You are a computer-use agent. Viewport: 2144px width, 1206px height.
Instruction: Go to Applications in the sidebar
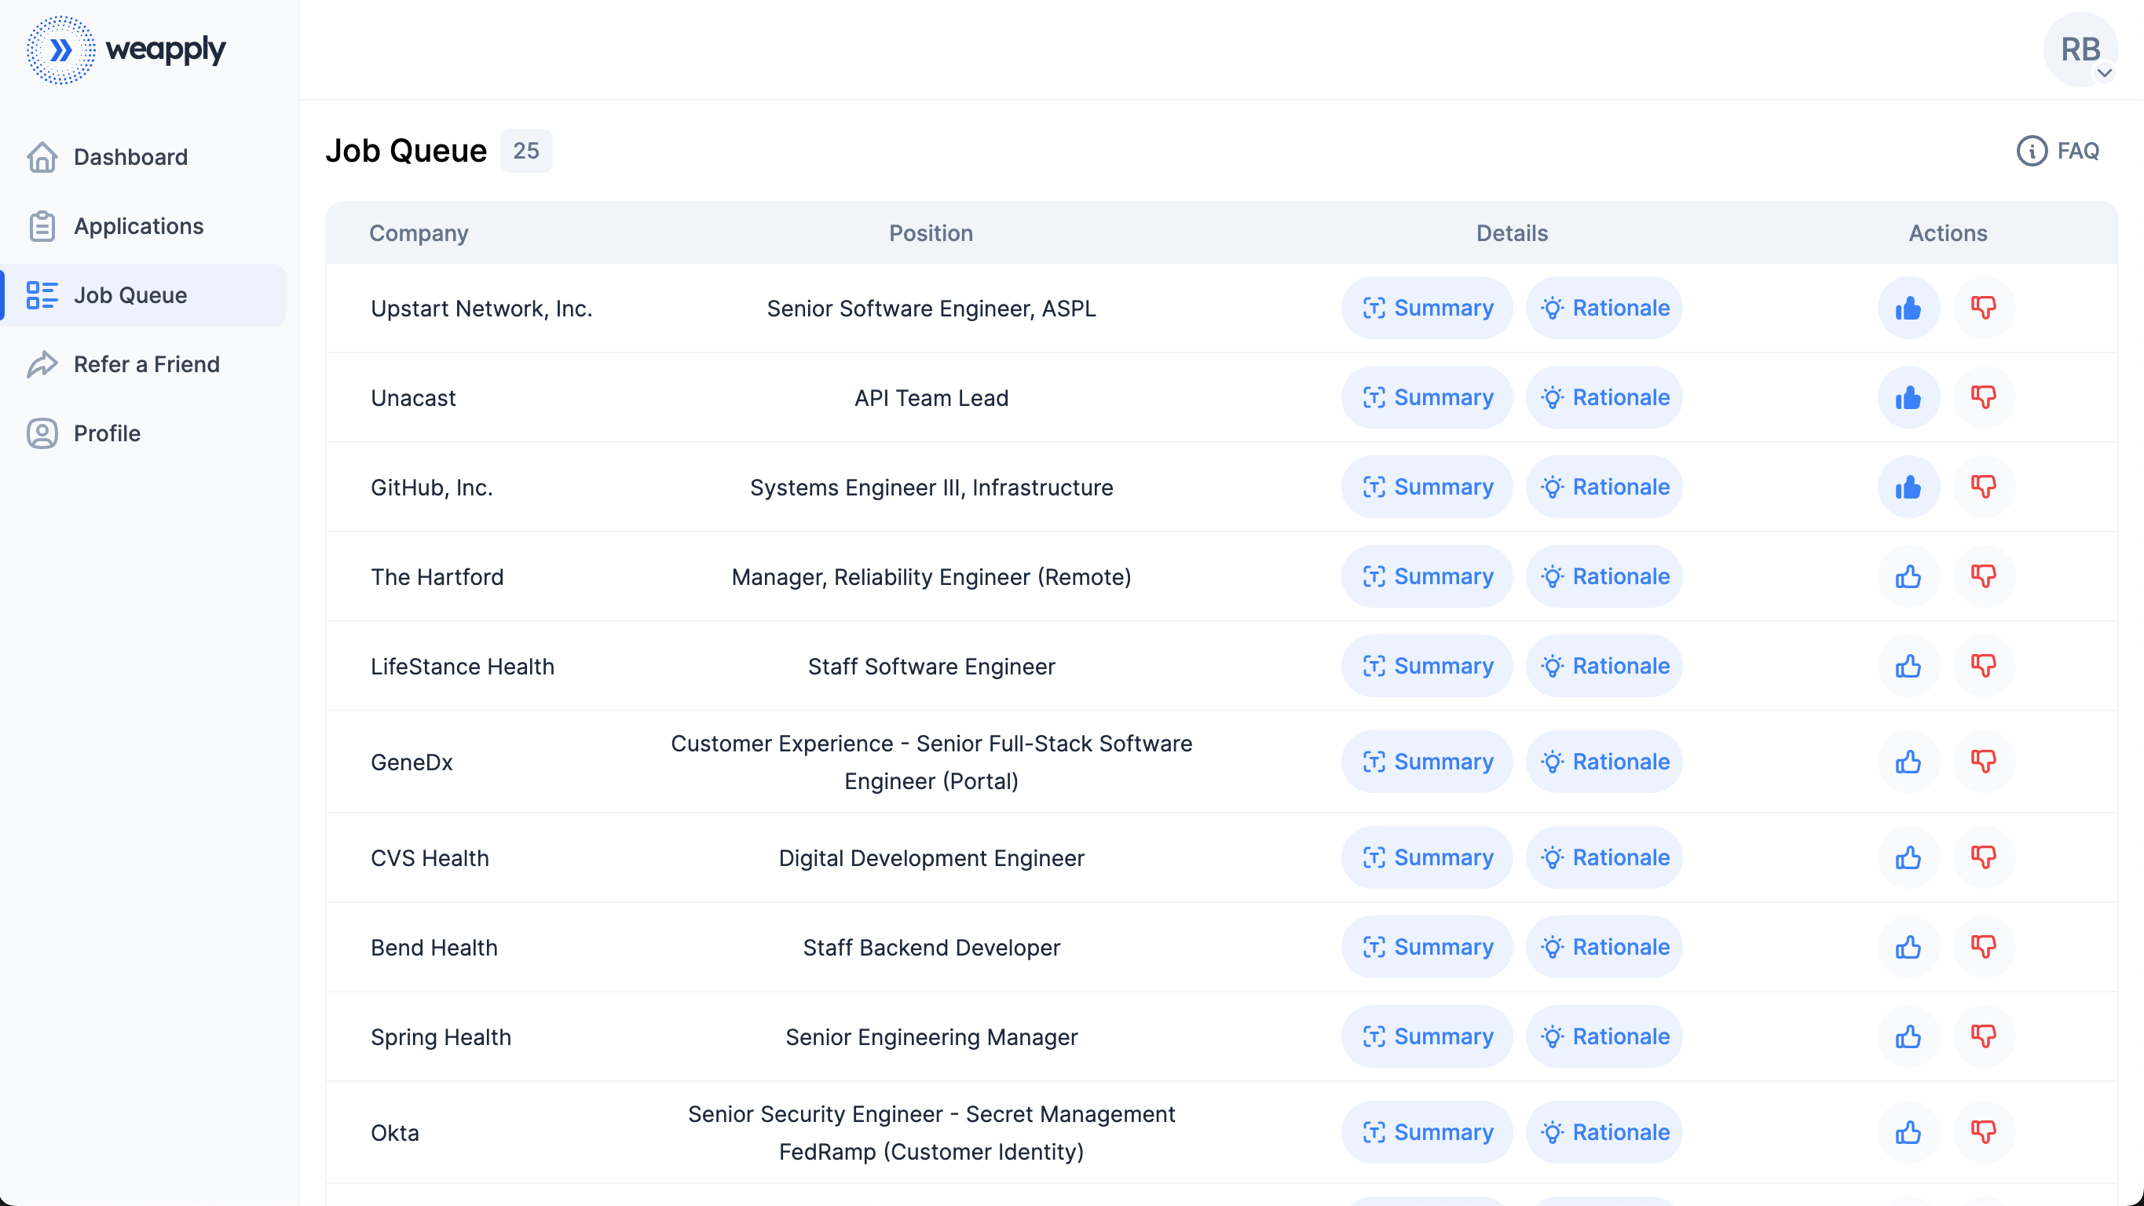138,226
